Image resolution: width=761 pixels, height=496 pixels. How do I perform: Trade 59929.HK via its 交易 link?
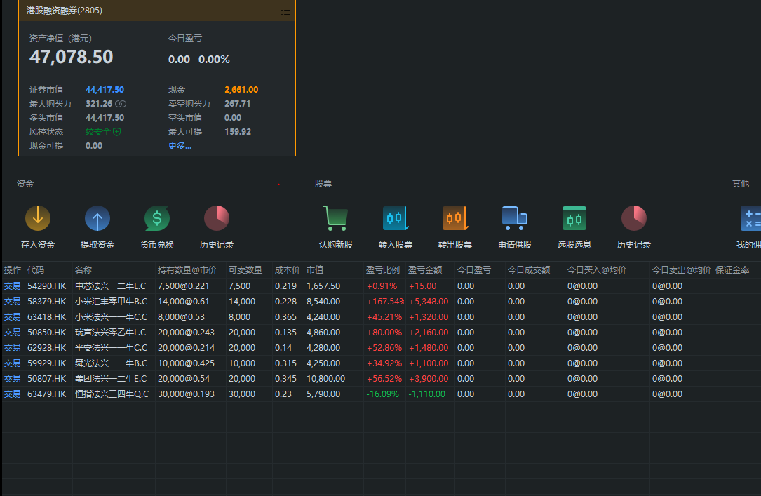tap(12, 363)
